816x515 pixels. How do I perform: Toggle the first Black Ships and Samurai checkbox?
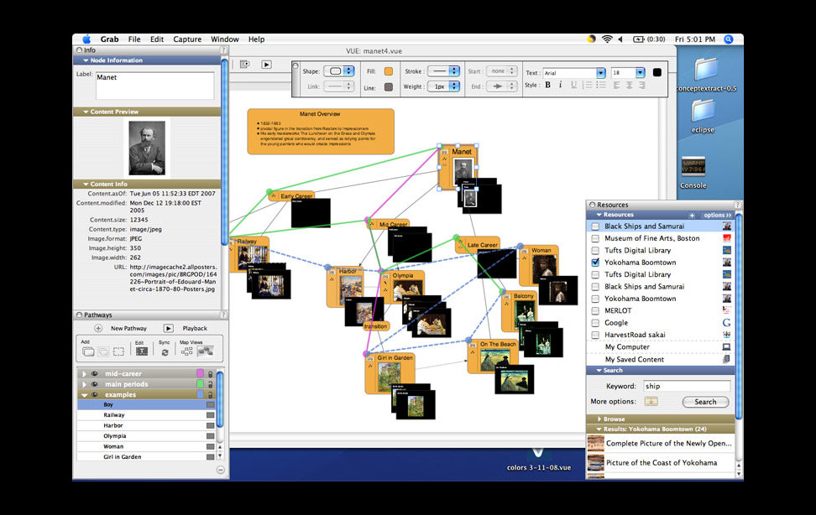tap(595, 226)
